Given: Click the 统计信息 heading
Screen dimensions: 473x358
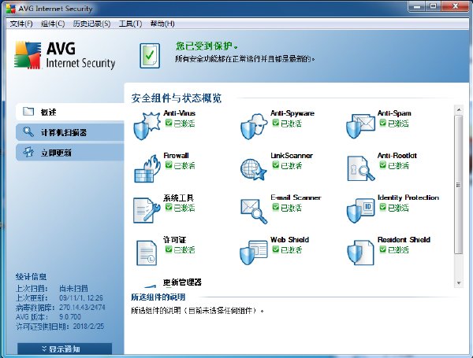Looking at the screenshot, I should [31, 276].
